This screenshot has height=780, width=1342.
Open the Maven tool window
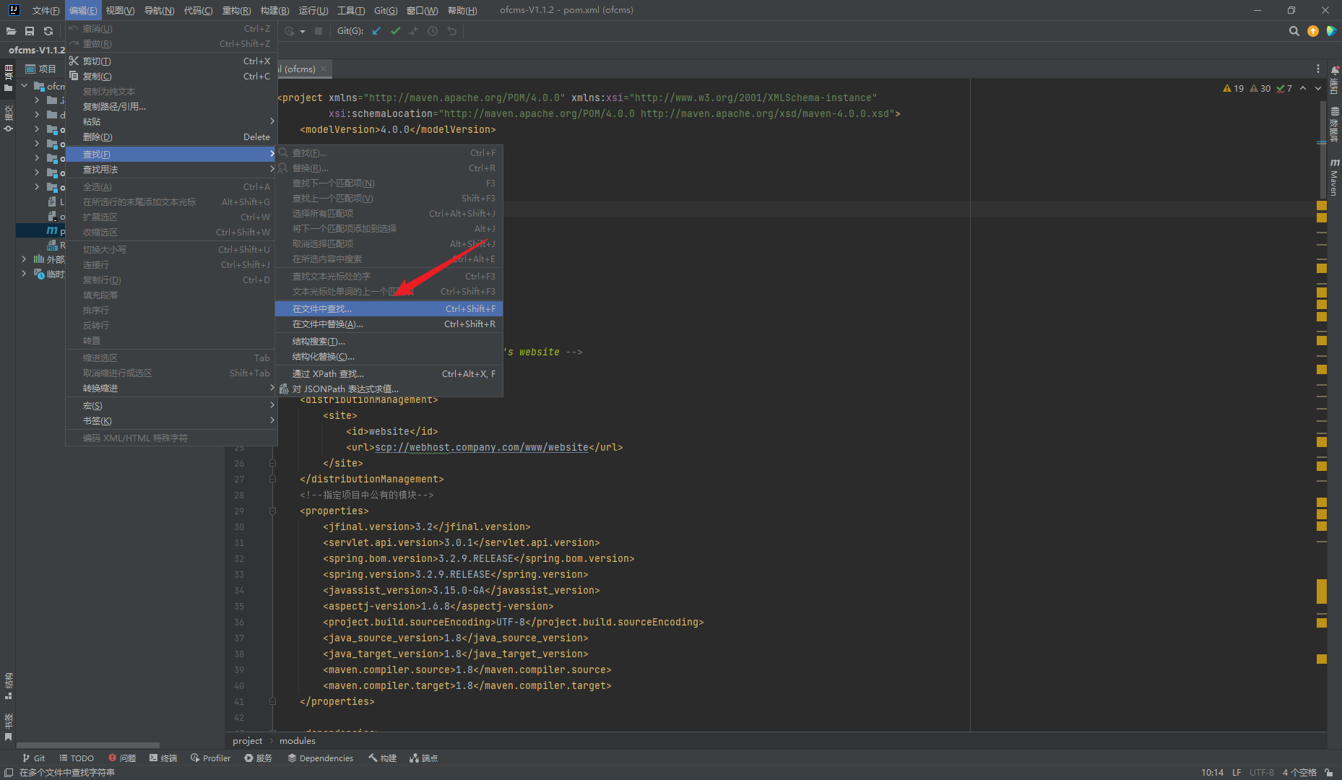pos(1334,178)
